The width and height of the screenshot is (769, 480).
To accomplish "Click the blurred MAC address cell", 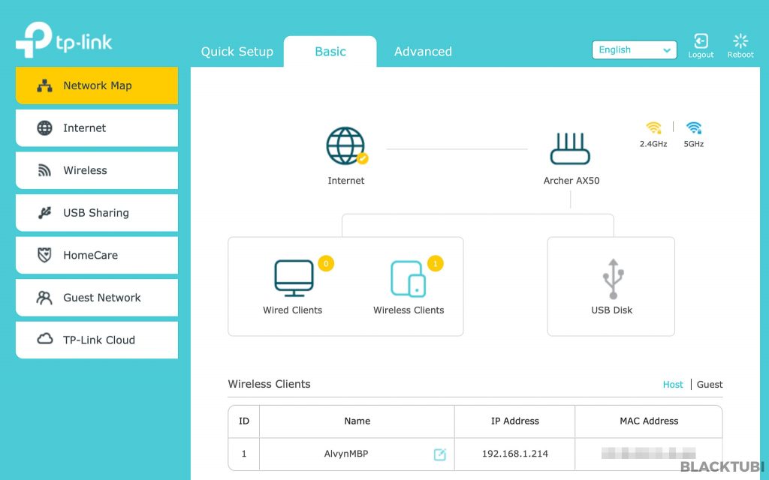I will (648, 453).
